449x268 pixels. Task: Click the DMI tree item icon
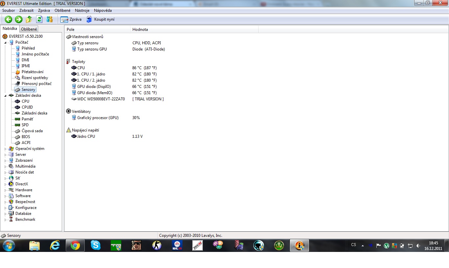tap(18, 60)
